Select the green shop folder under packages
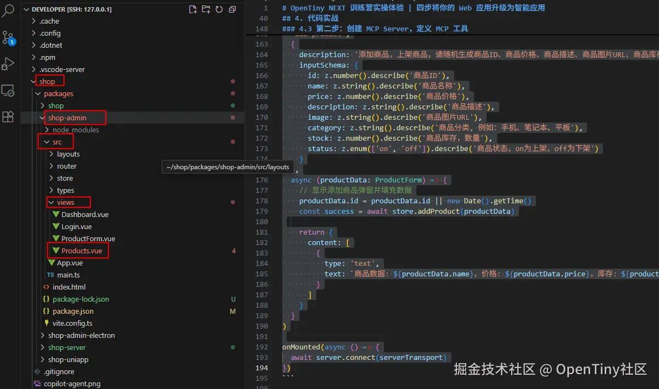The width and height of the screenshot is (659, 389). [56, 105]
